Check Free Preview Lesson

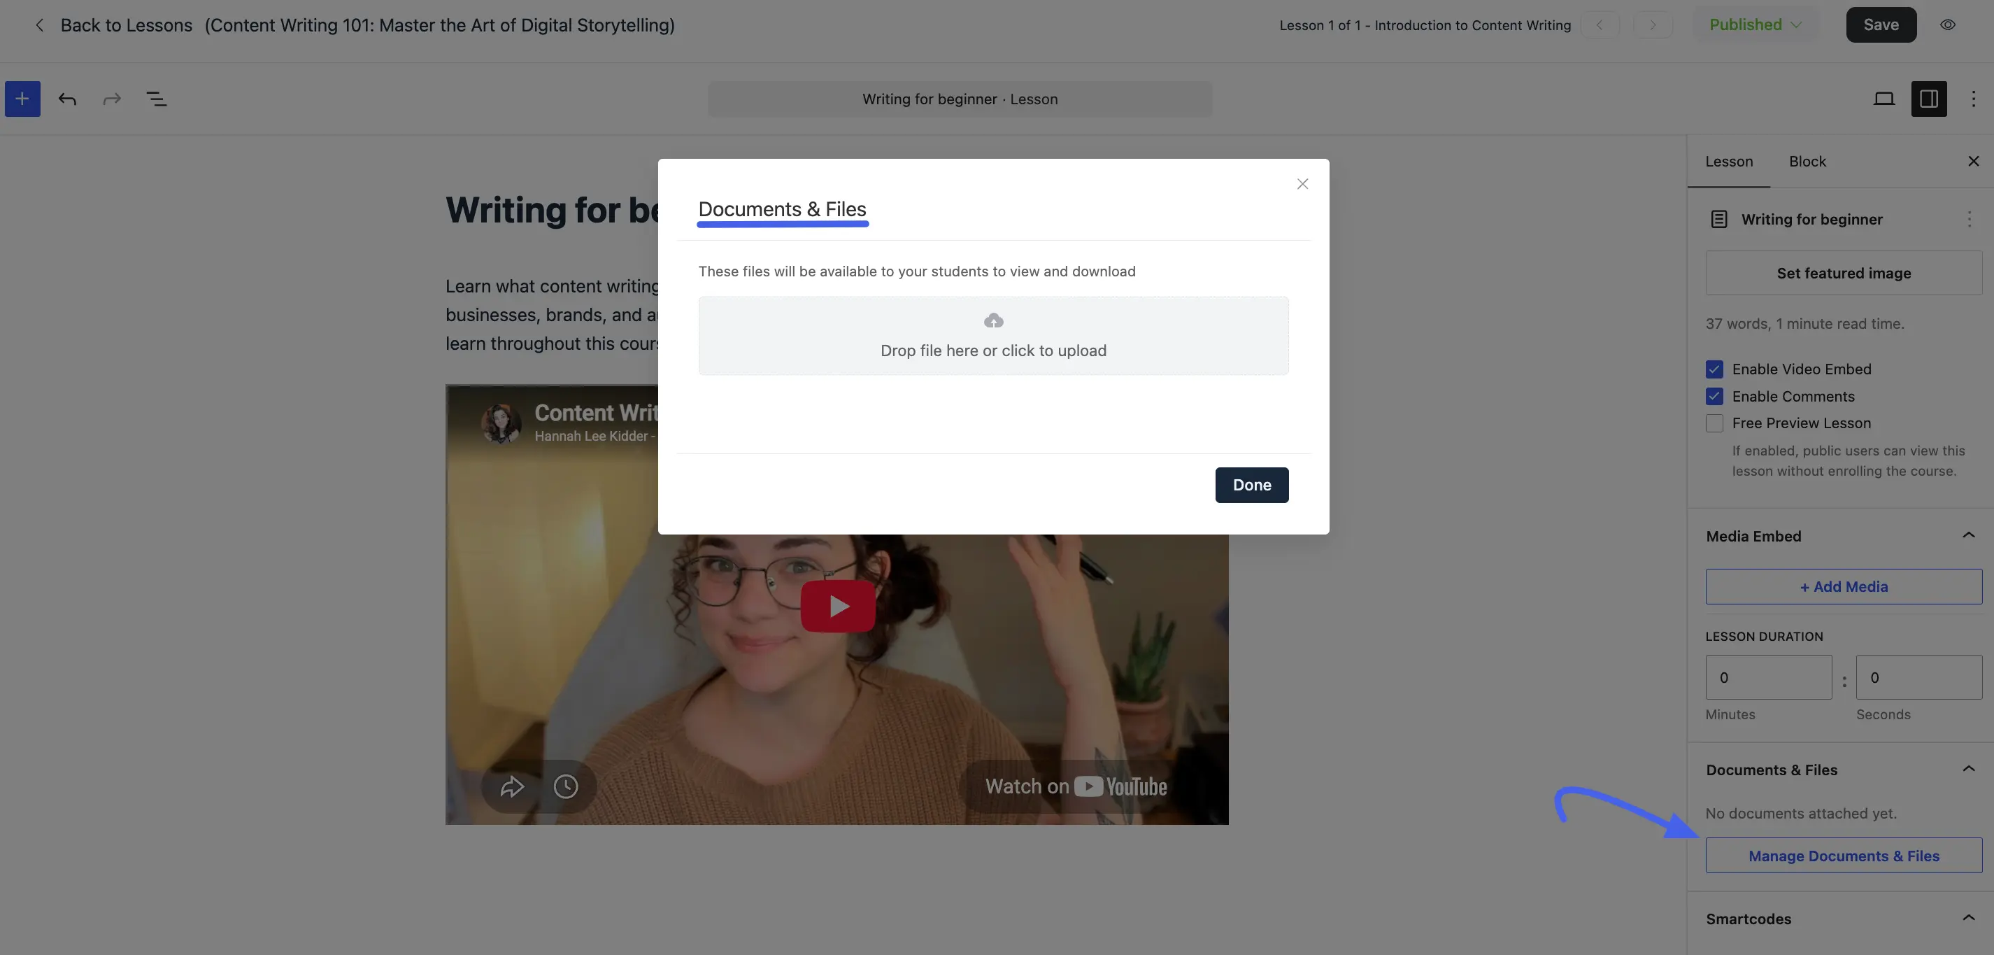(1714, 424)
